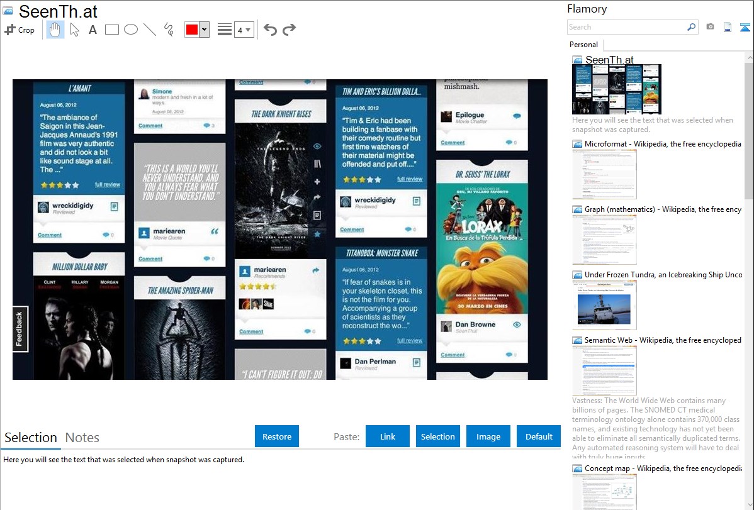Click the chat bubble icon beside Epilogue
Screen dimensions: 754x510
click(517, 116)
